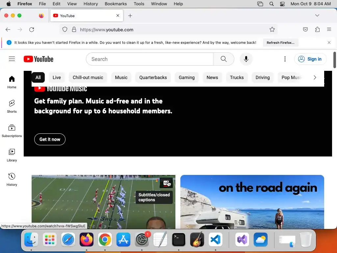Select the Gaming filter chip
Viewport: 337px width, 253px height.
pyautogui.click(x=187, y=77)
